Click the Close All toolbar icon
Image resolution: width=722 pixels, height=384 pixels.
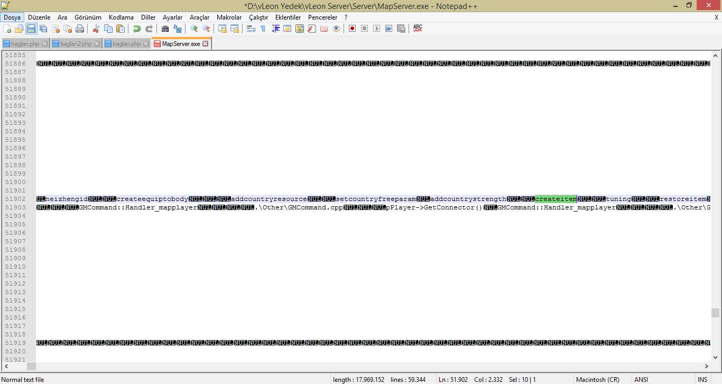pyautogui.click(x=68, y=29)
